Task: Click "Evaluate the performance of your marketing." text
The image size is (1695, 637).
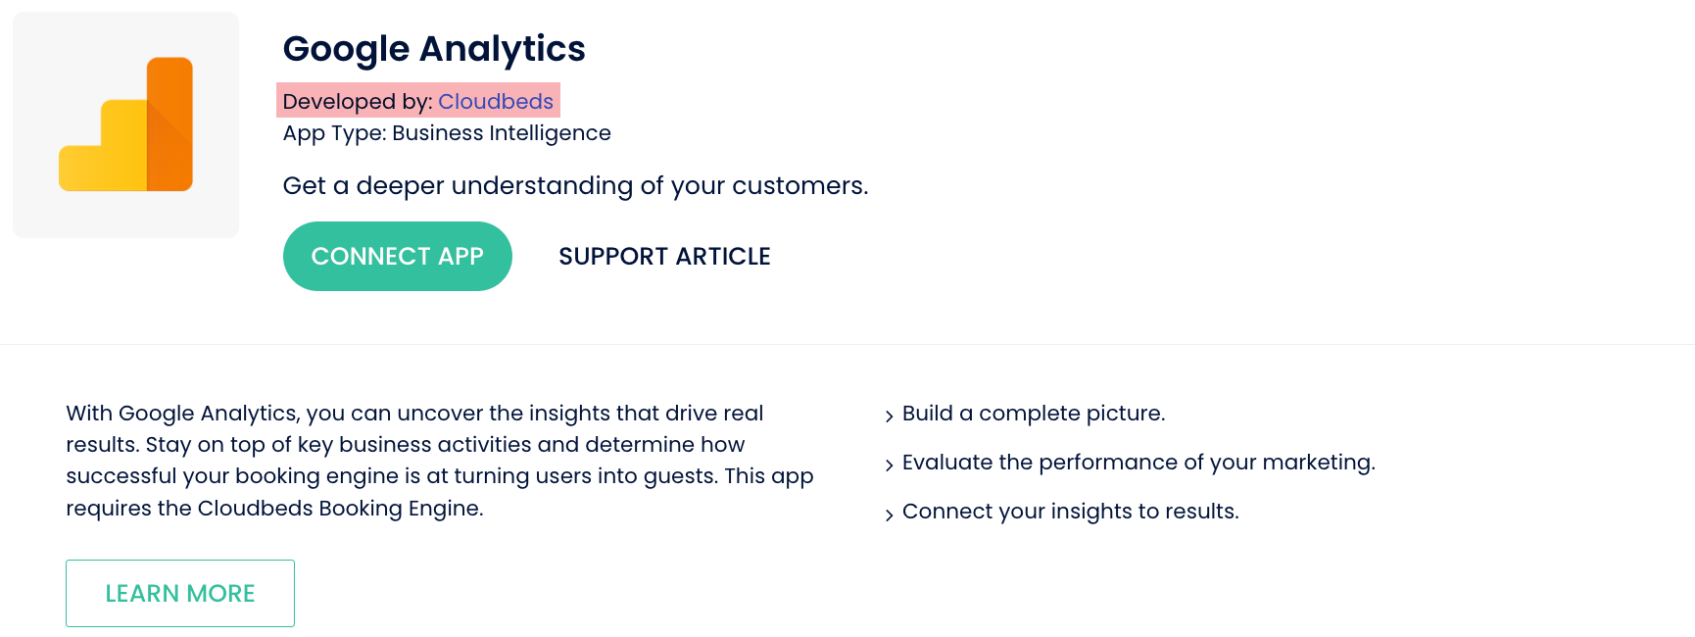Action: pyautogui.click(x=1138, y=463)
